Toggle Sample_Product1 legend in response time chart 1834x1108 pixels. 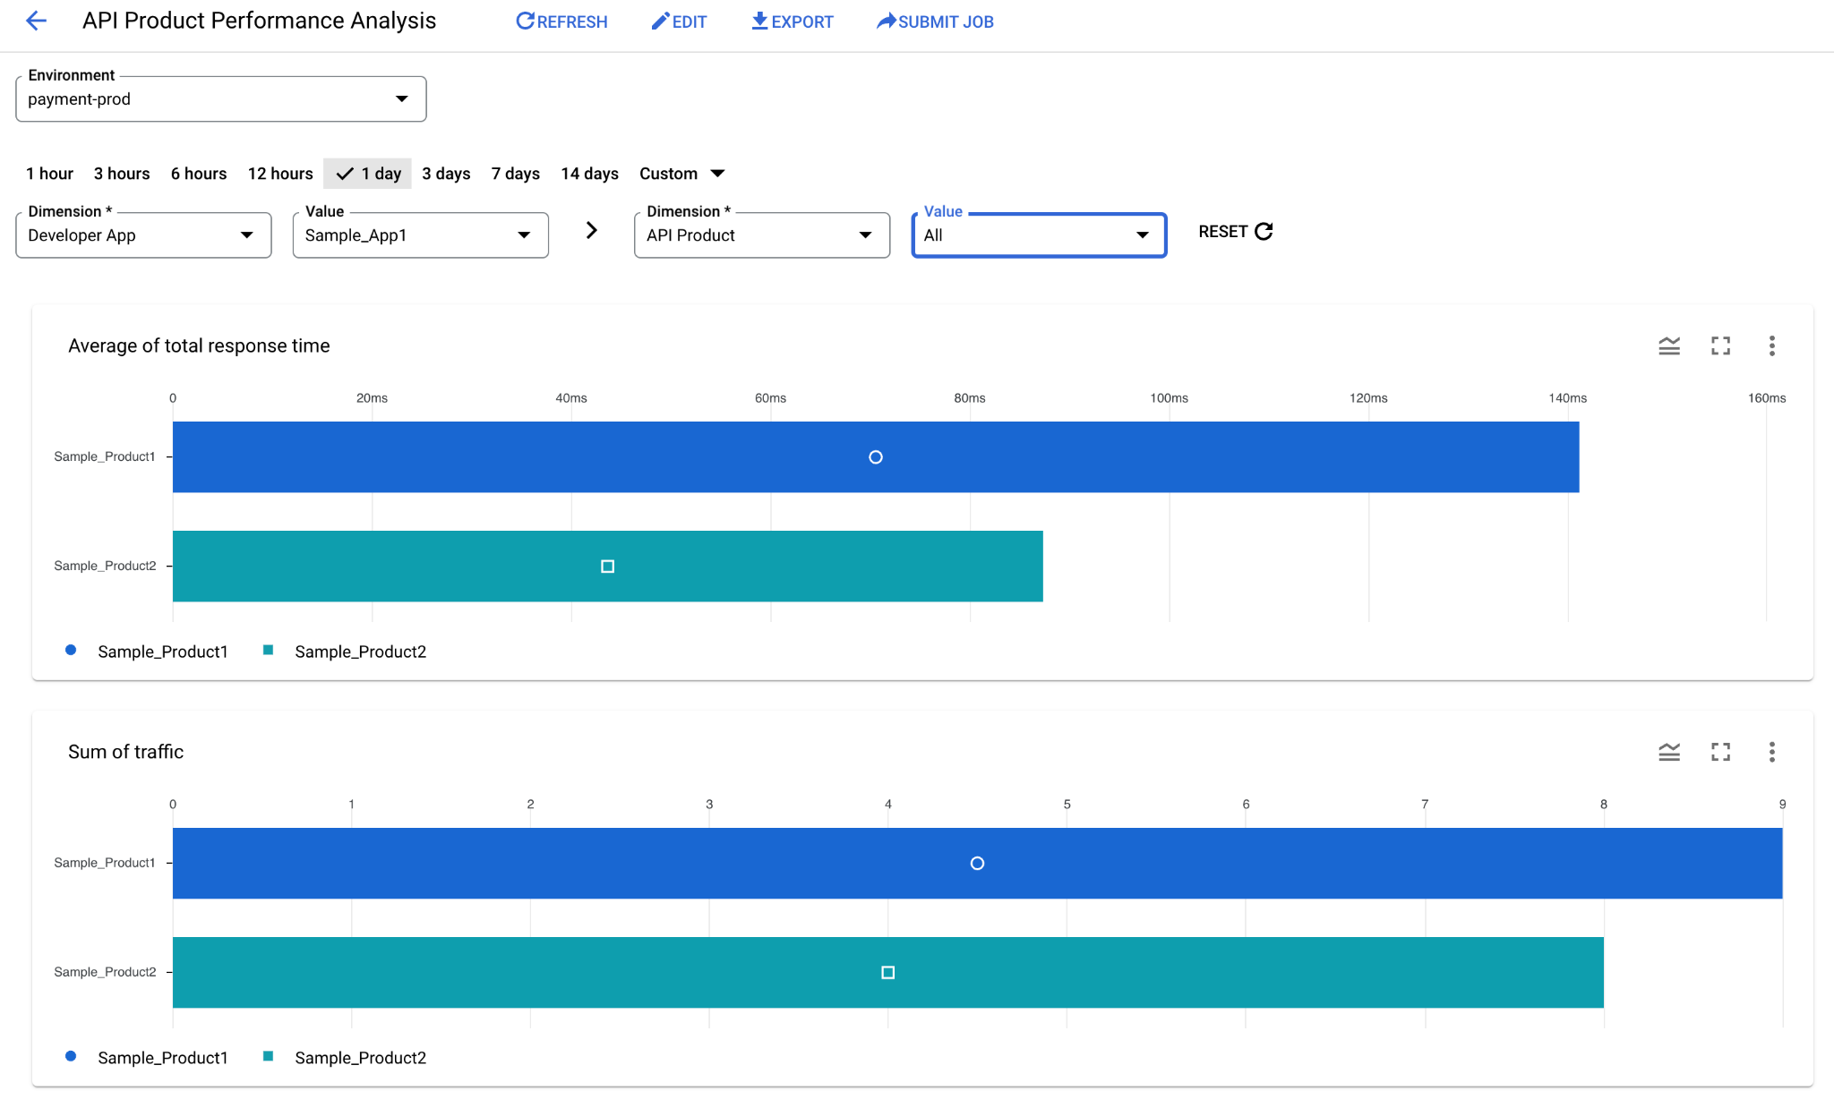tap(147, 652)
